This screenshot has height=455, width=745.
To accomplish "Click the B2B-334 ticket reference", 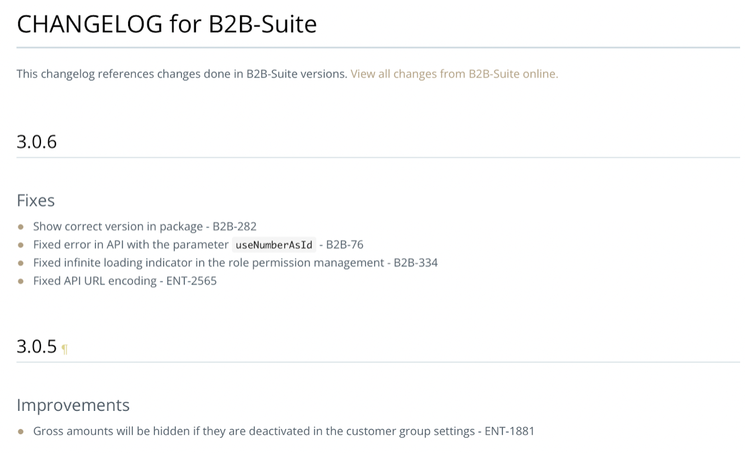I will [416, 263].
